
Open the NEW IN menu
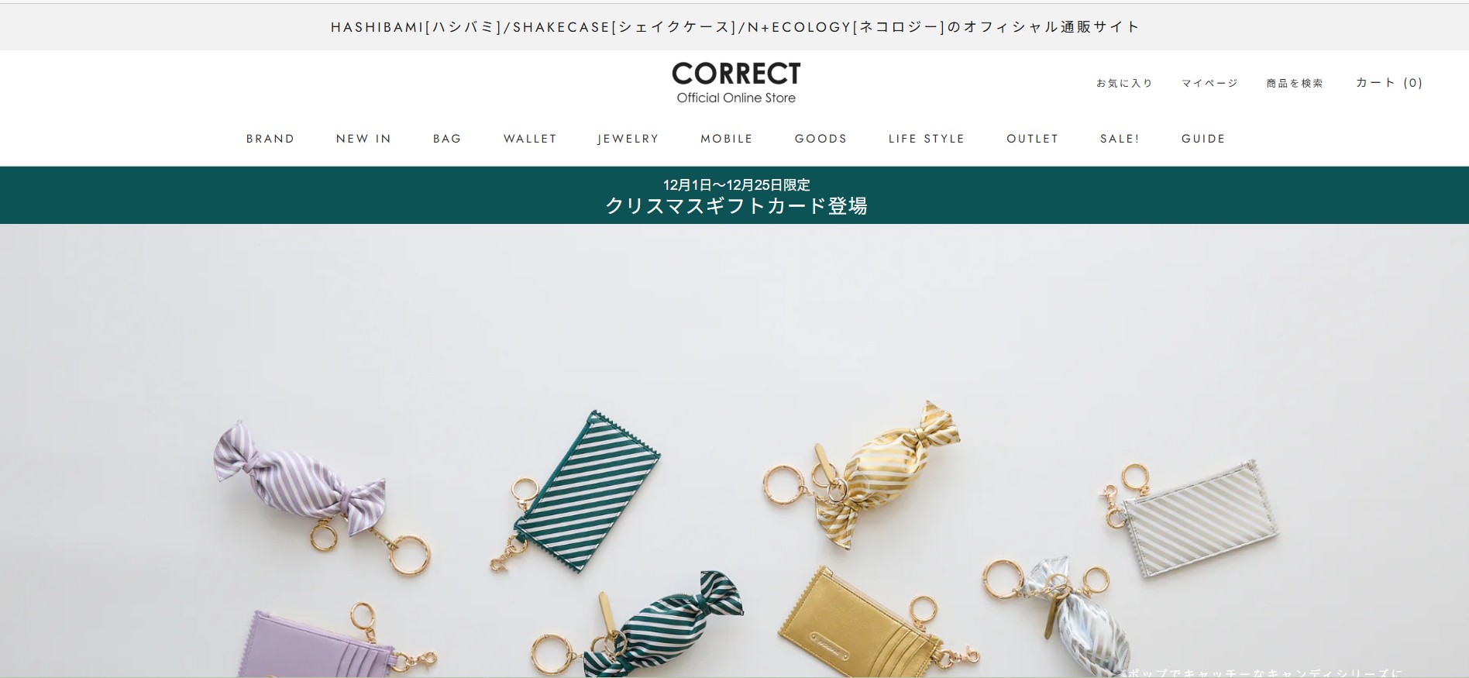tap(364, 139)
